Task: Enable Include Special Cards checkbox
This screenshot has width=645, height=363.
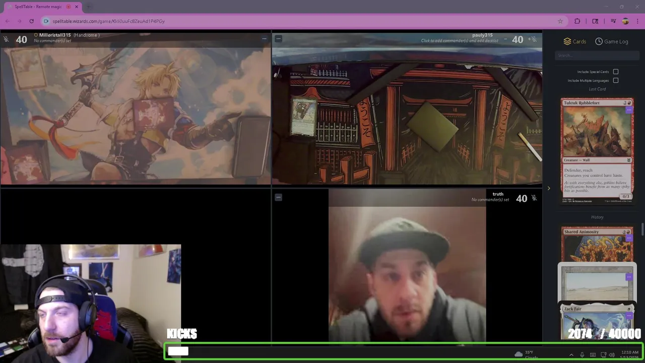Action: coord(616,72)
